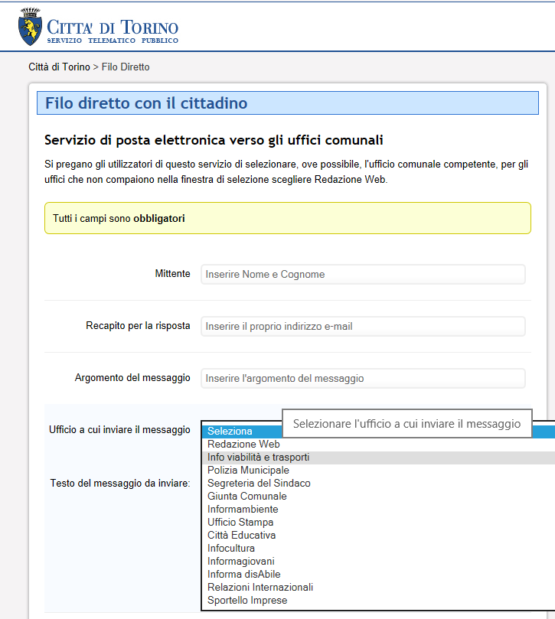This screenshot has width=555, height=619.
Task: Click the Argomento del messaggio field
Action: tap(363, 379)
